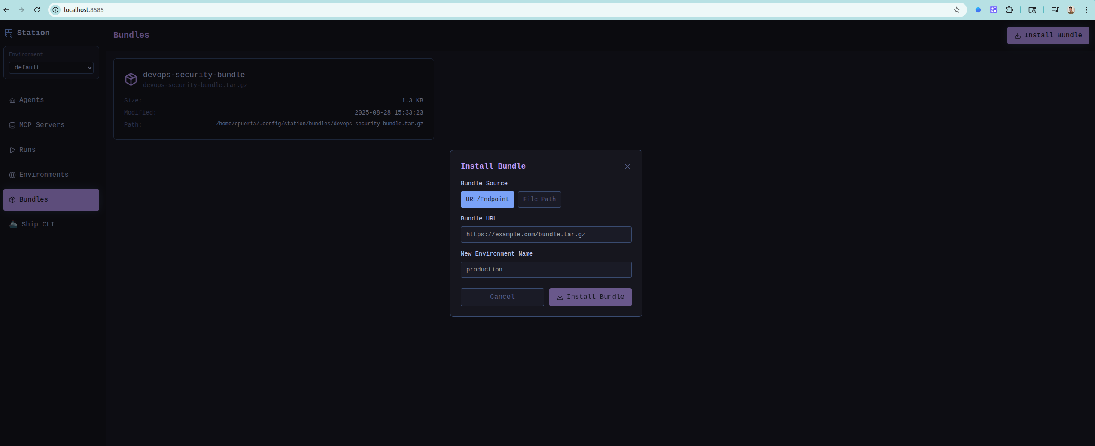Viewport: 1095px width, 446px height.
Task: Open the browser media controls icon
Action: point(1055,10)
